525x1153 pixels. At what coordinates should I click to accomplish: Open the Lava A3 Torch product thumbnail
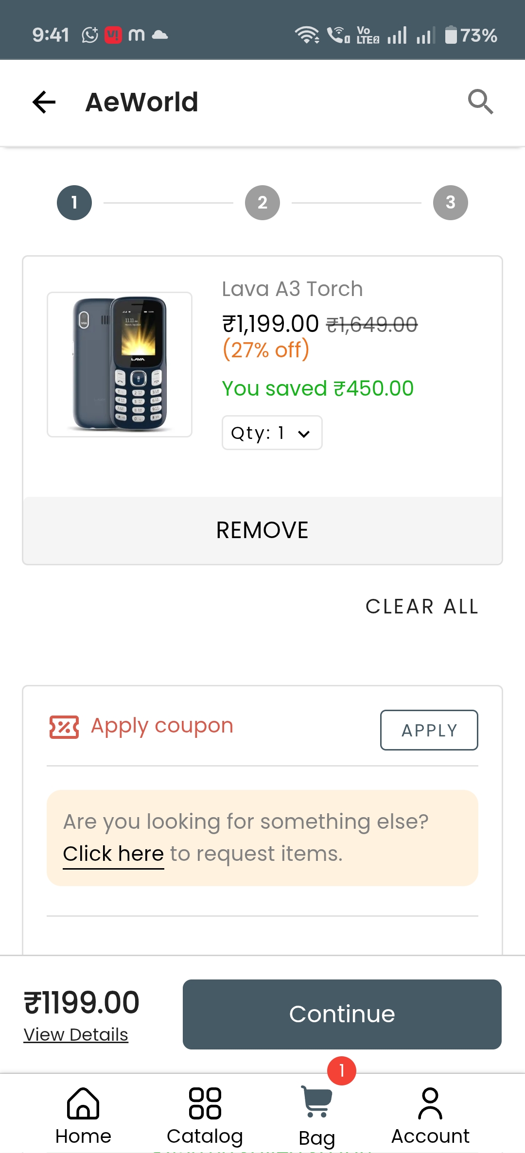click(120, 365)
